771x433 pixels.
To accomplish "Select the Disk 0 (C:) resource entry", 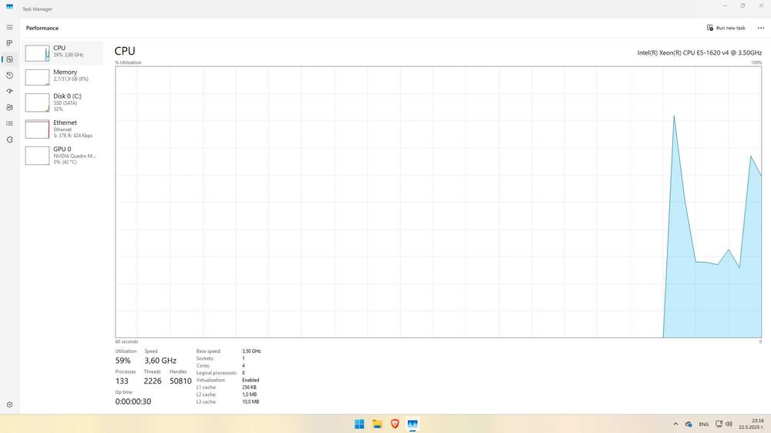I will pyautogui.click(x=62, y=102).
